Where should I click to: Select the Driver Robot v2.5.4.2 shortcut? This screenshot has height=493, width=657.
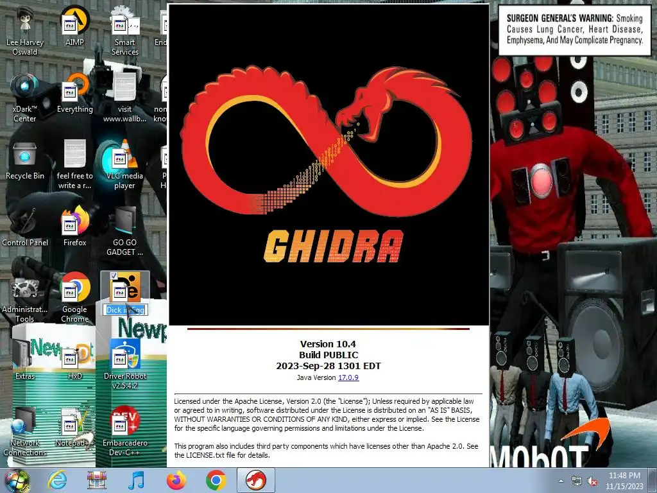point(124,365)
